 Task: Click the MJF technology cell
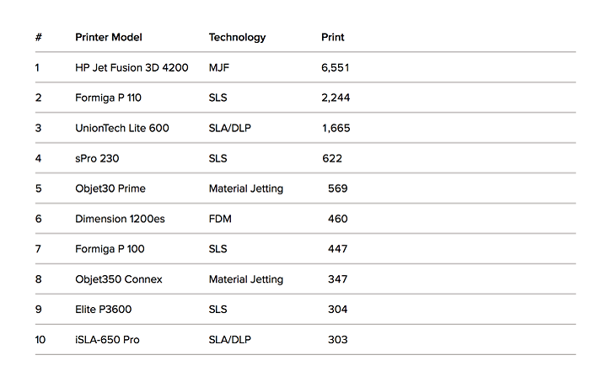[x=218, y=67]
